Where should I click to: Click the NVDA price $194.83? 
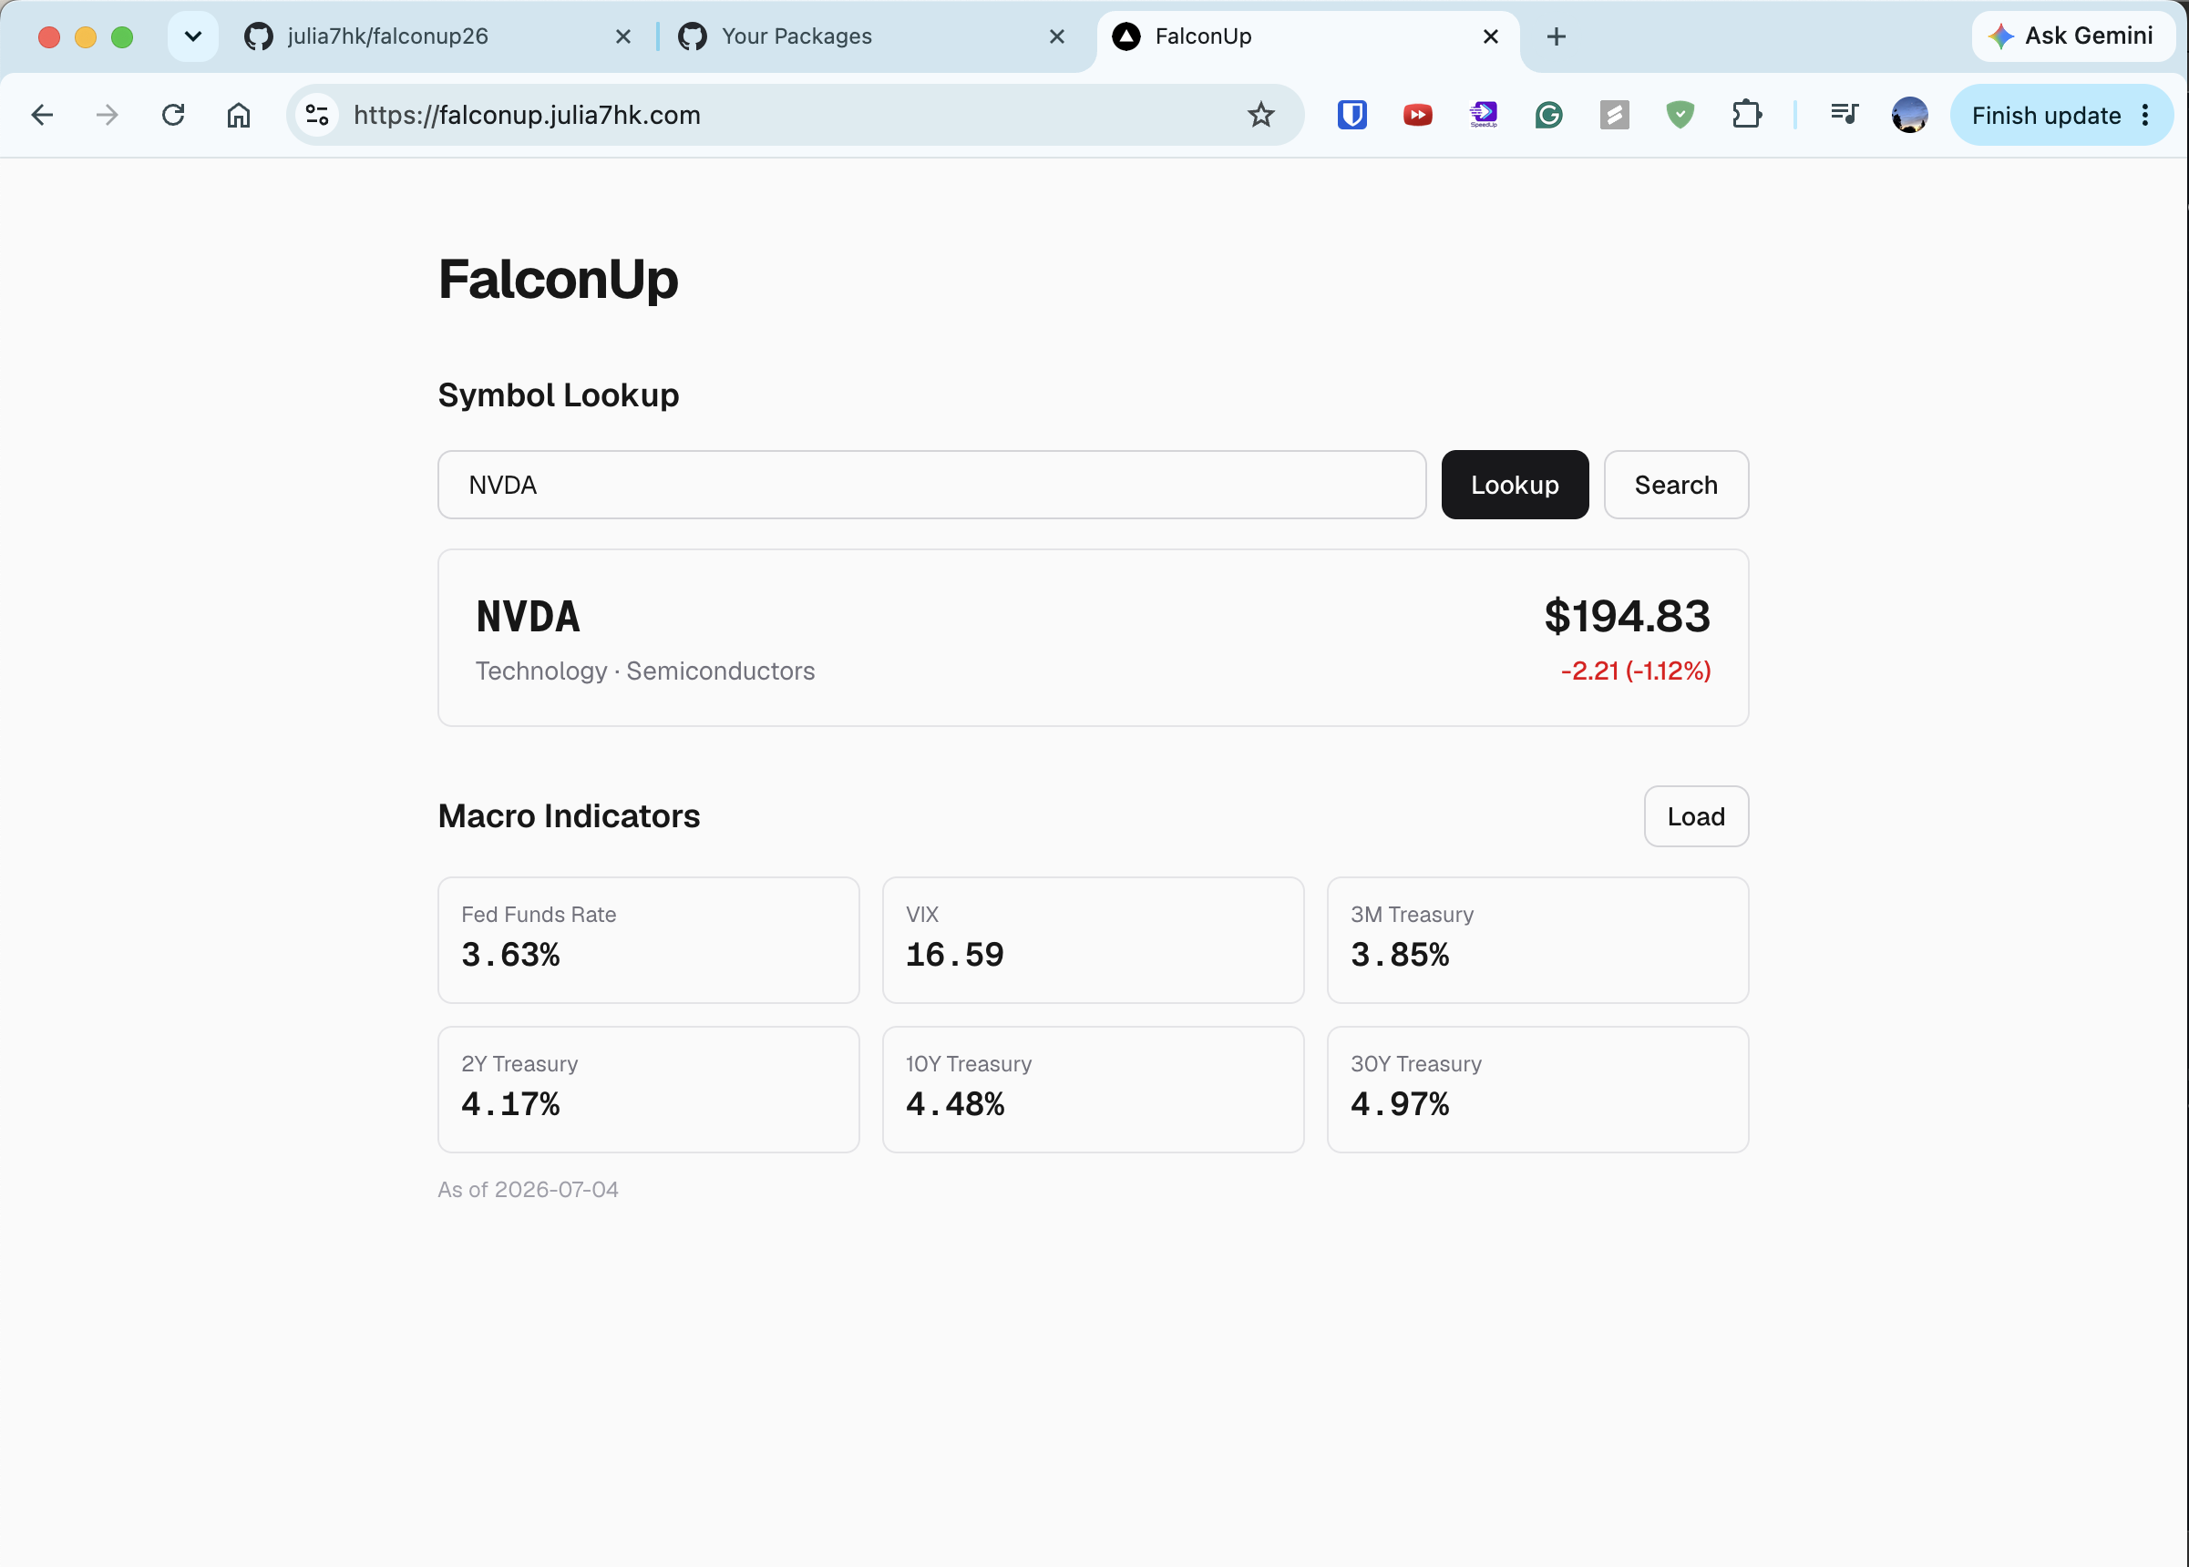coord(1627,616)
